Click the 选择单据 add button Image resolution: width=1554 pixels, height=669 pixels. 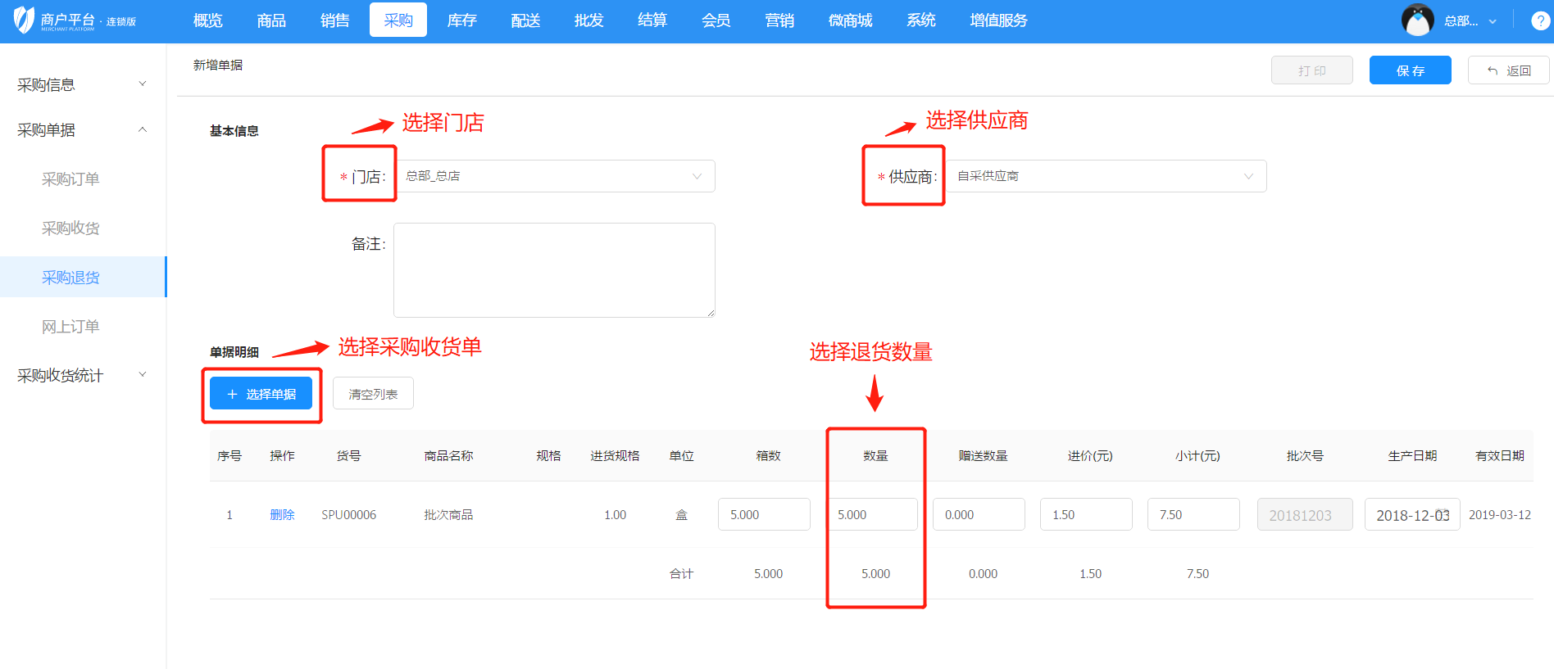point(261,394)
